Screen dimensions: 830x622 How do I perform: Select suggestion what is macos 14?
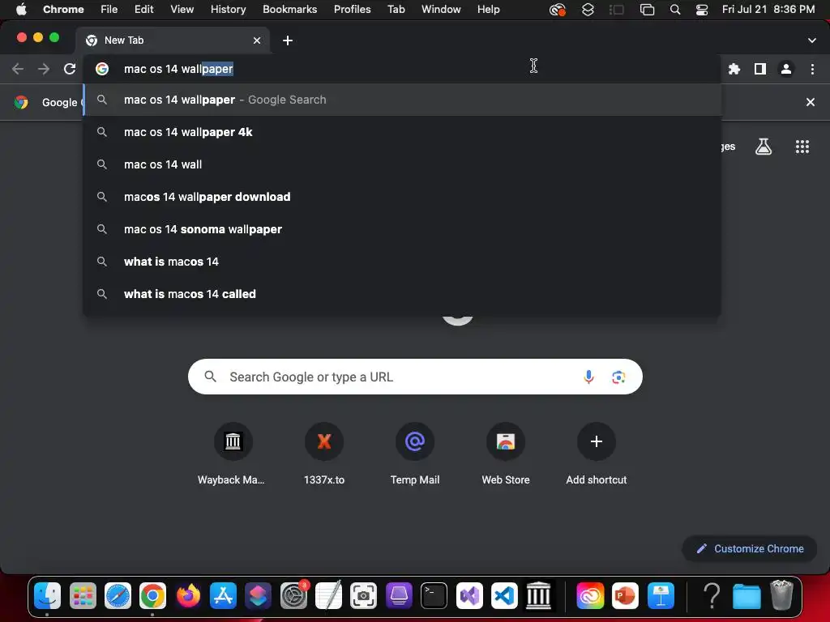click(x=402, y=262)
